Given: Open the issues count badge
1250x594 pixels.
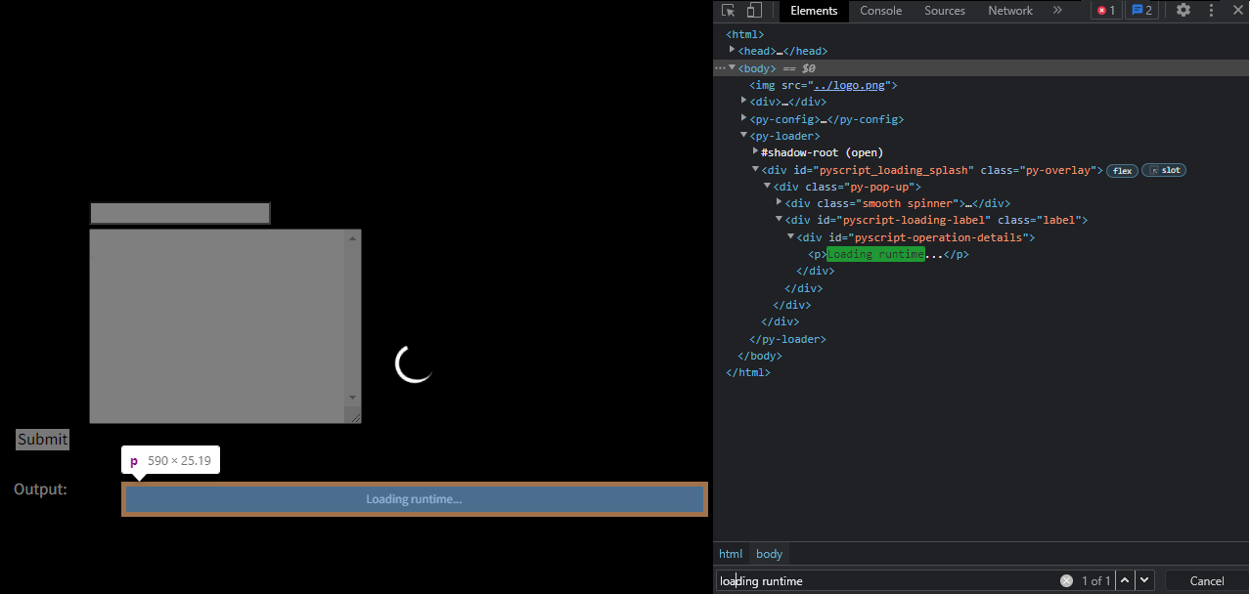Looking at the screenshot, I should coord(1141,11).
